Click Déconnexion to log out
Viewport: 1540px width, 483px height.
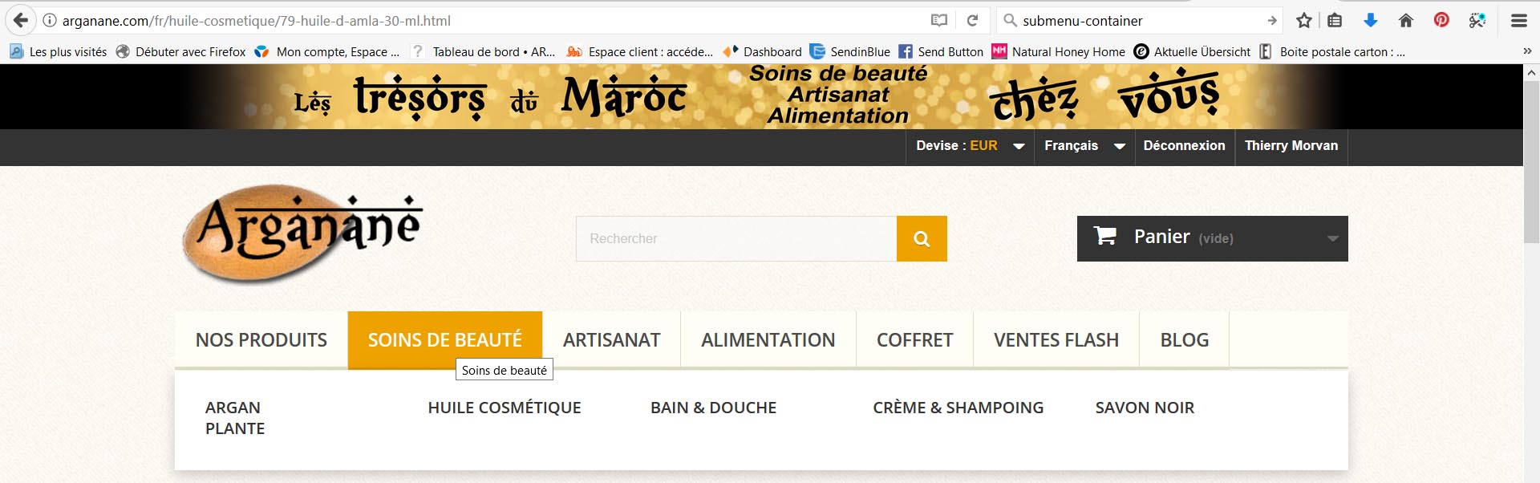tap(1184, 146)
